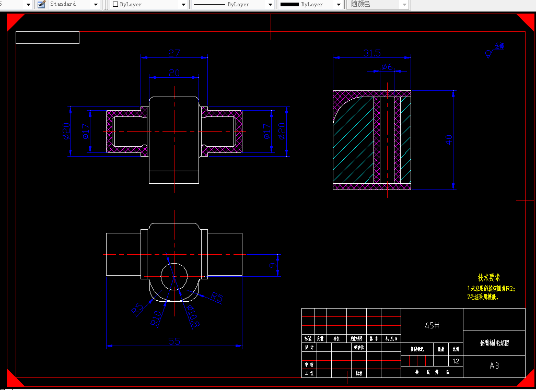Viewport: 536px width, 390px height.
Task: Select the 摇臂轴毛坯图 drawing title text
Action: tap(494, 343)
